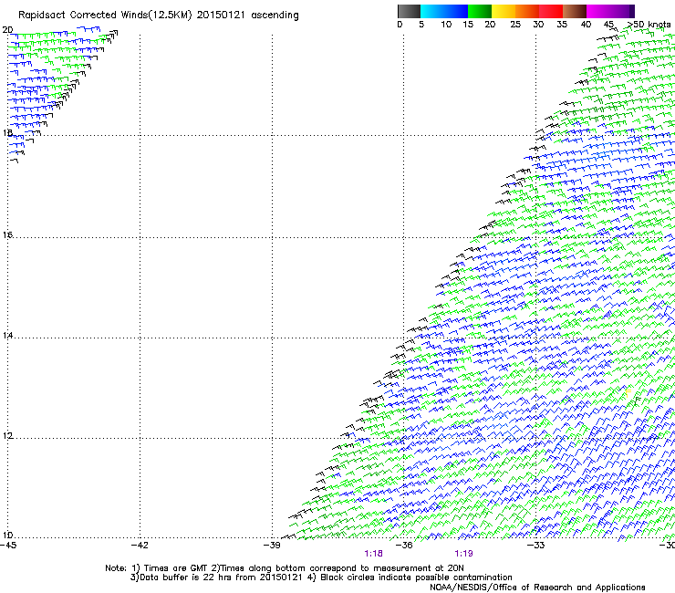The height and width of the screenshot is (593, 675).
Task: Click the plot title 'Rapidsact Corrected Winds'
Action: 84,16
